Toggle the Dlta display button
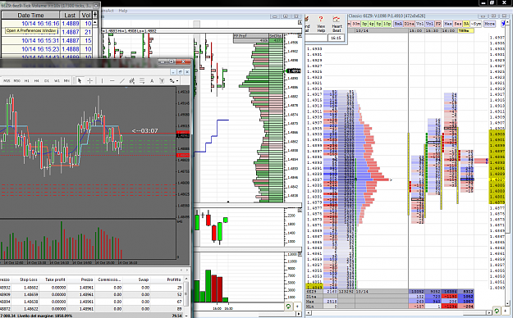The height and width of the screenshot is (318, 513). coord(409,24)
